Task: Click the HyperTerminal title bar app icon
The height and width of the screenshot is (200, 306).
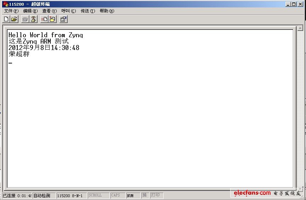Action: tap(5, 4)
